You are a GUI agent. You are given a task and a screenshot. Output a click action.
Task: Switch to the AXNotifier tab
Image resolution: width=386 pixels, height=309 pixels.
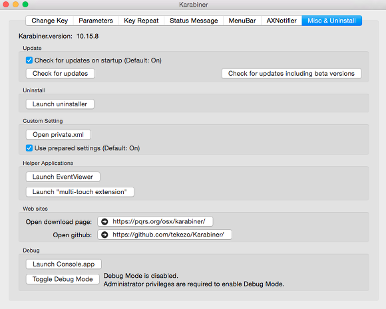(282, 21)
